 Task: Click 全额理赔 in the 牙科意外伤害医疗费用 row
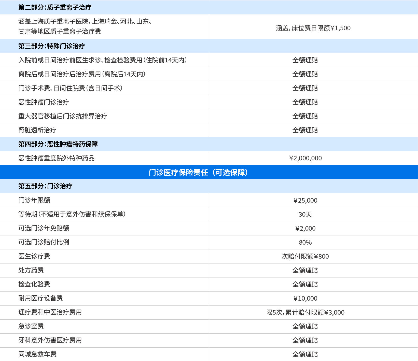click(305, 340)
